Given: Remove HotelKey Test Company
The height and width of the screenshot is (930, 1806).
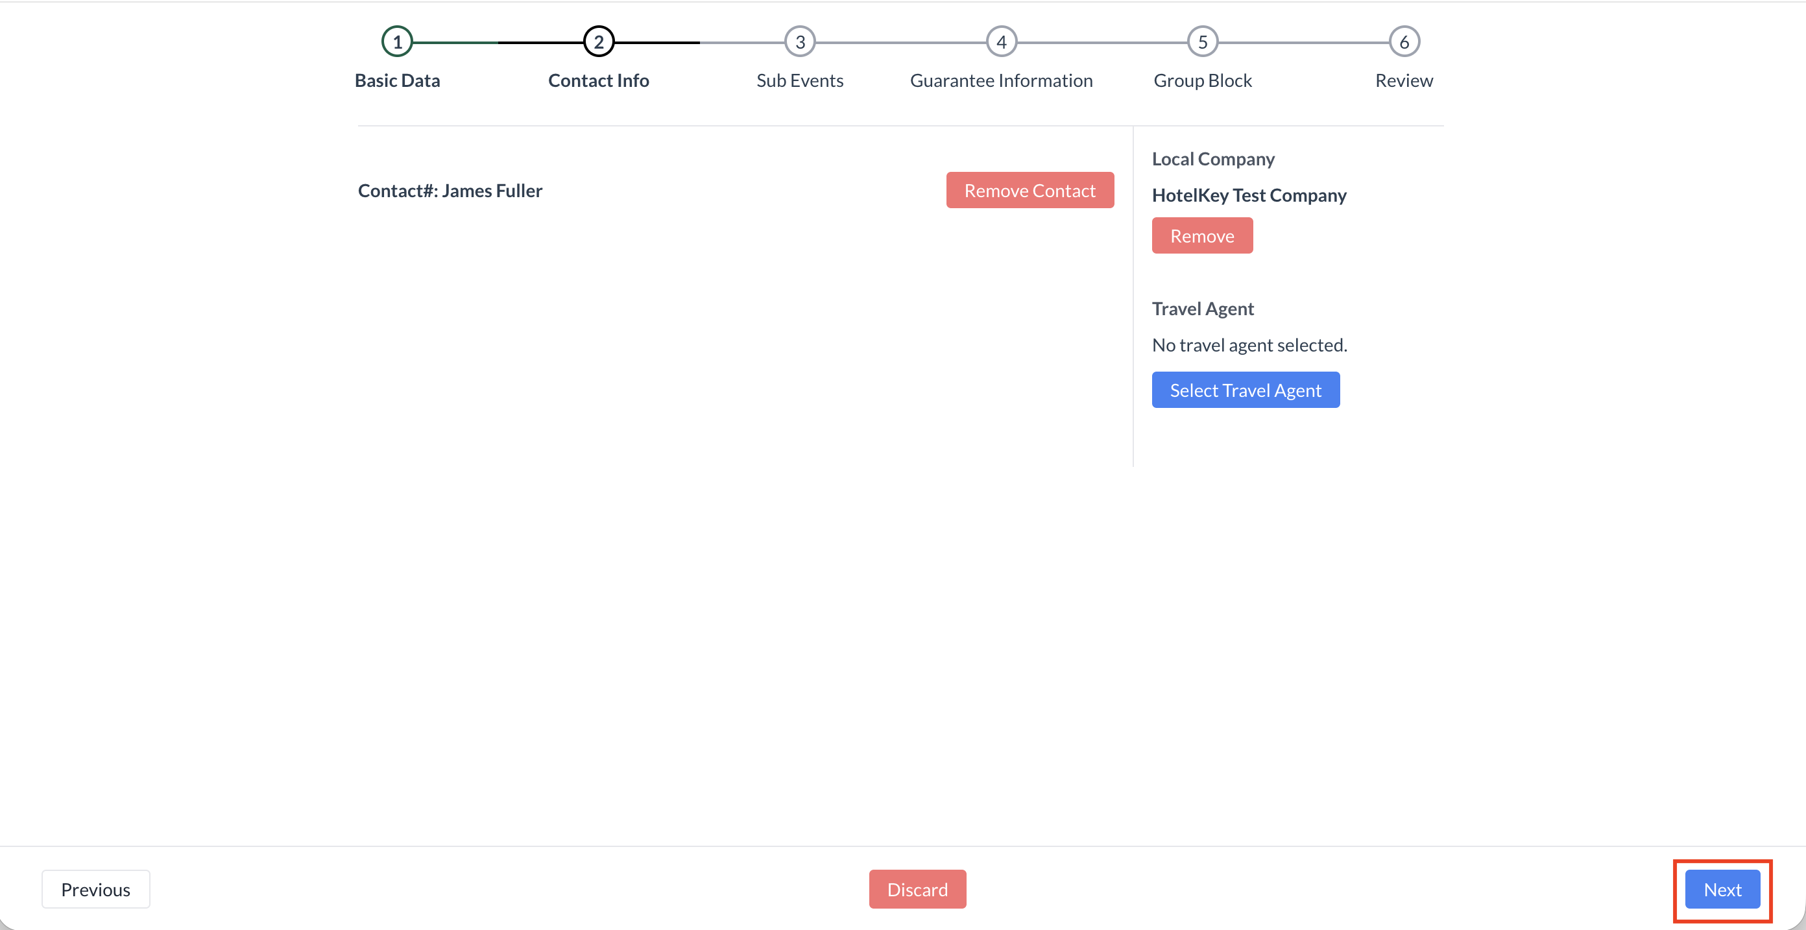Looking at the screenshot, I should pos(1201,236).
